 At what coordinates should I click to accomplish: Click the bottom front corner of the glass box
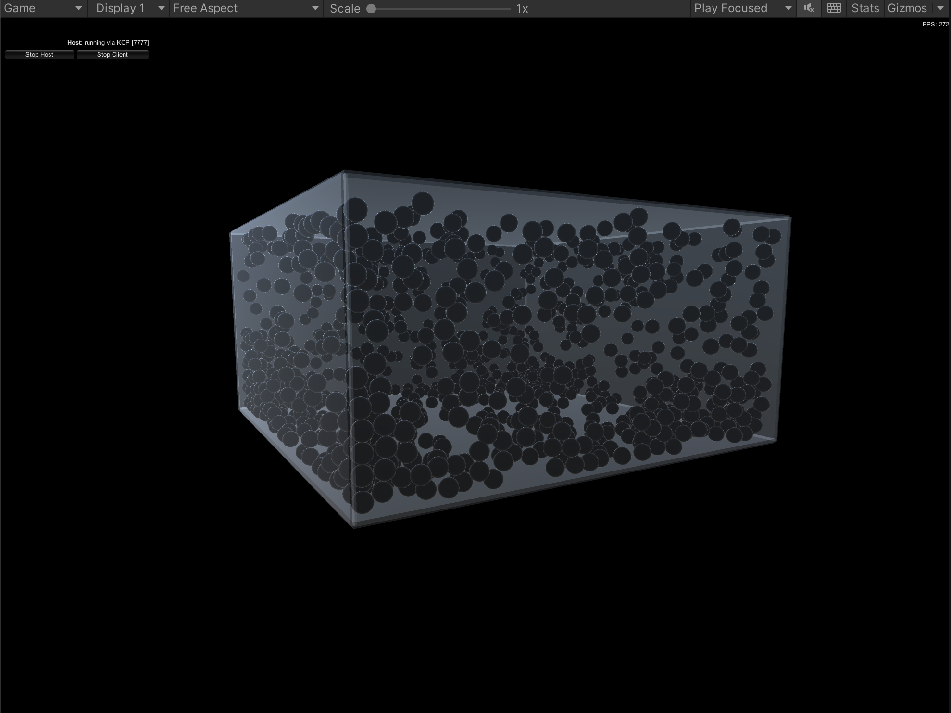[x=353, y=526]
